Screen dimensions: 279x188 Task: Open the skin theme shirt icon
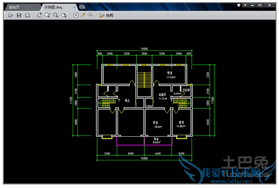[239, 5]
